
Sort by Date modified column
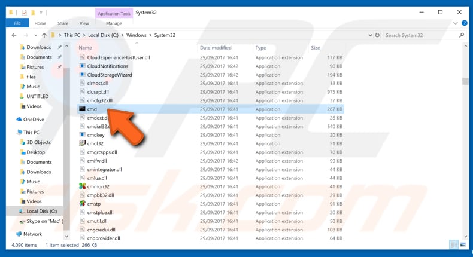click(x=216, y=48)
